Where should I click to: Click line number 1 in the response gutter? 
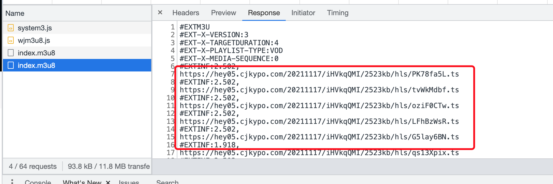173,27
